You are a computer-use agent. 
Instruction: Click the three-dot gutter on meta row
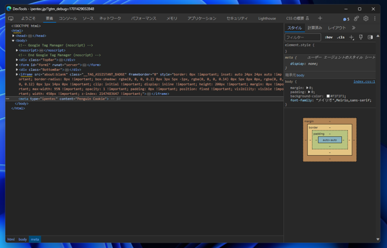tap(7, 99)
